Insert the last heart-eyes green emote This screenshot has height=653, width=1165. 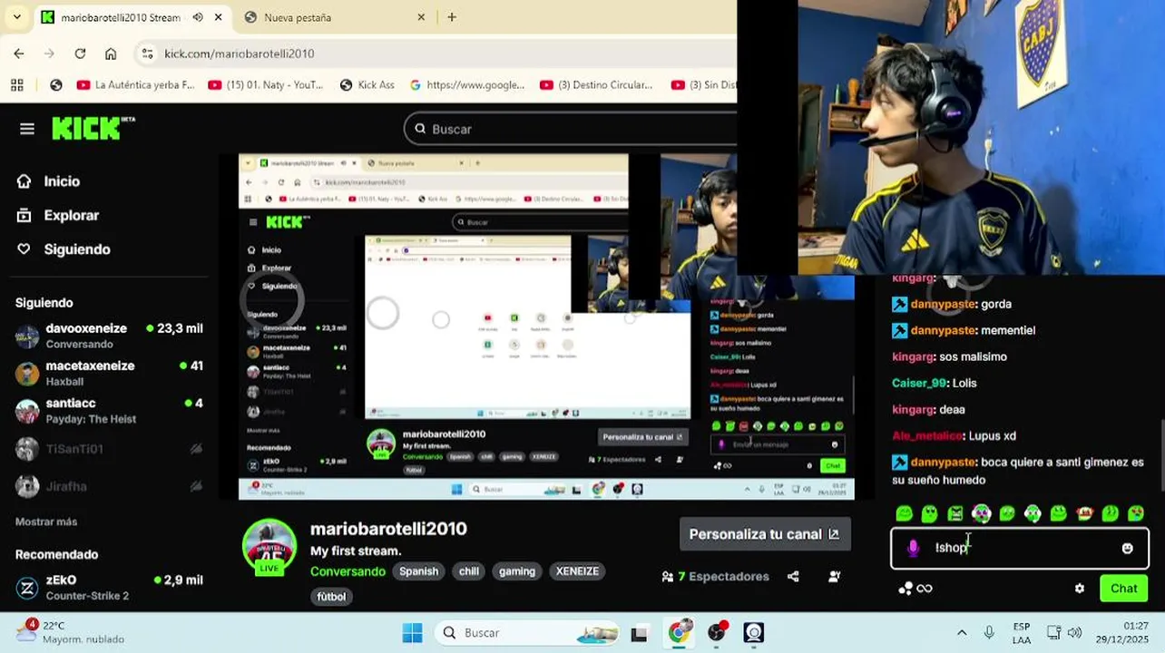(1135, 513)
